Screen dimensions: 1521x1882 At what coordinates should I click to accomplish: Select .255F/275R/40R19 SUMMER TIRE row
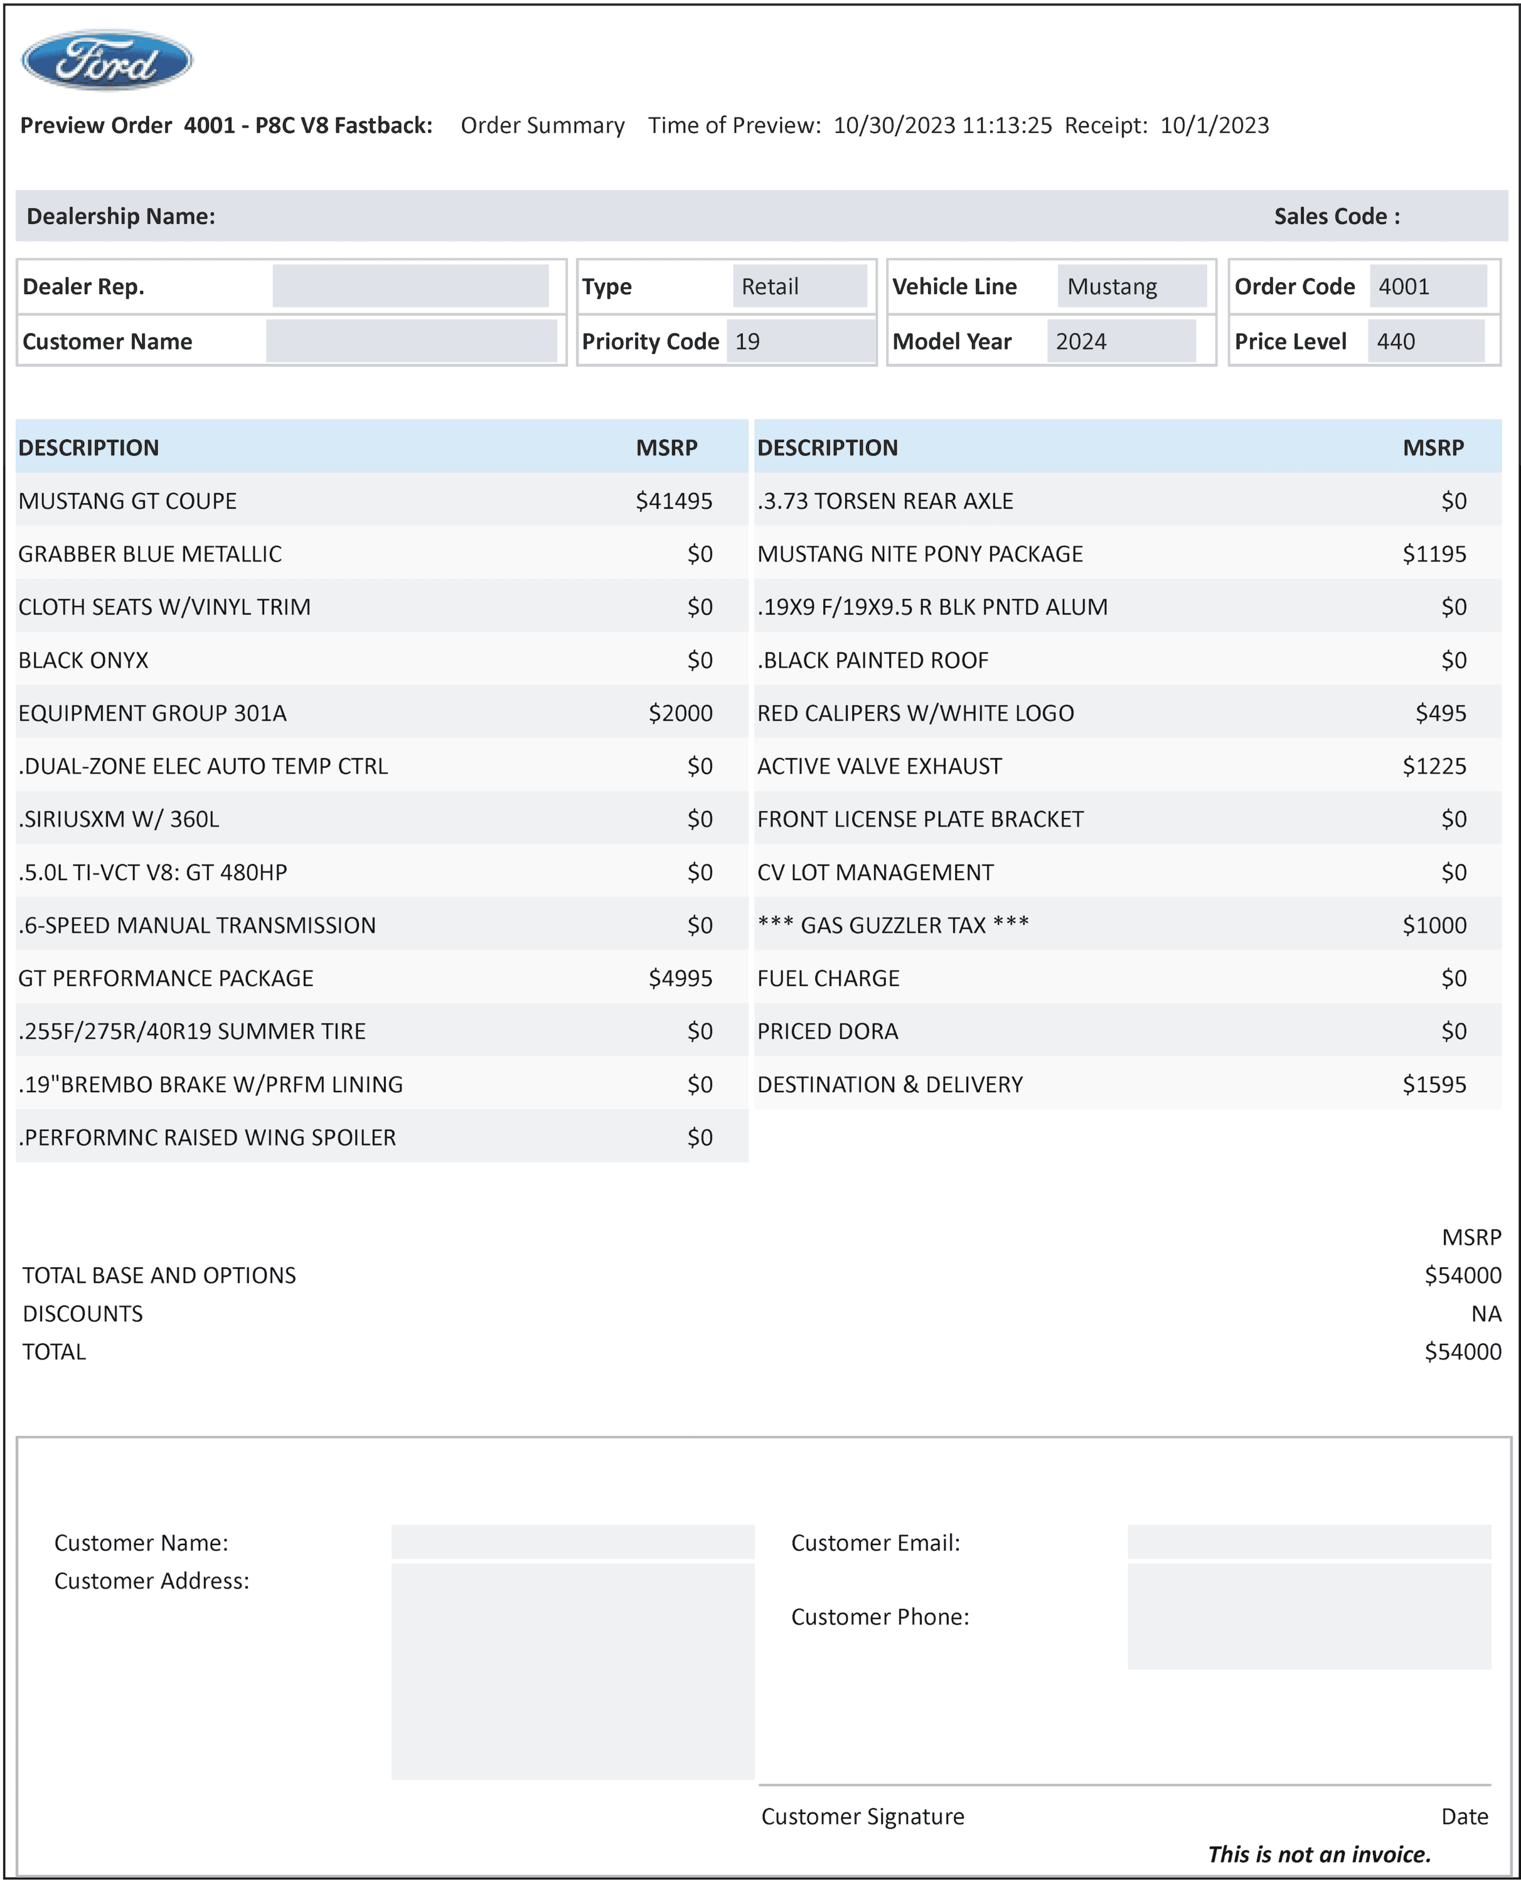[381, 1031]
